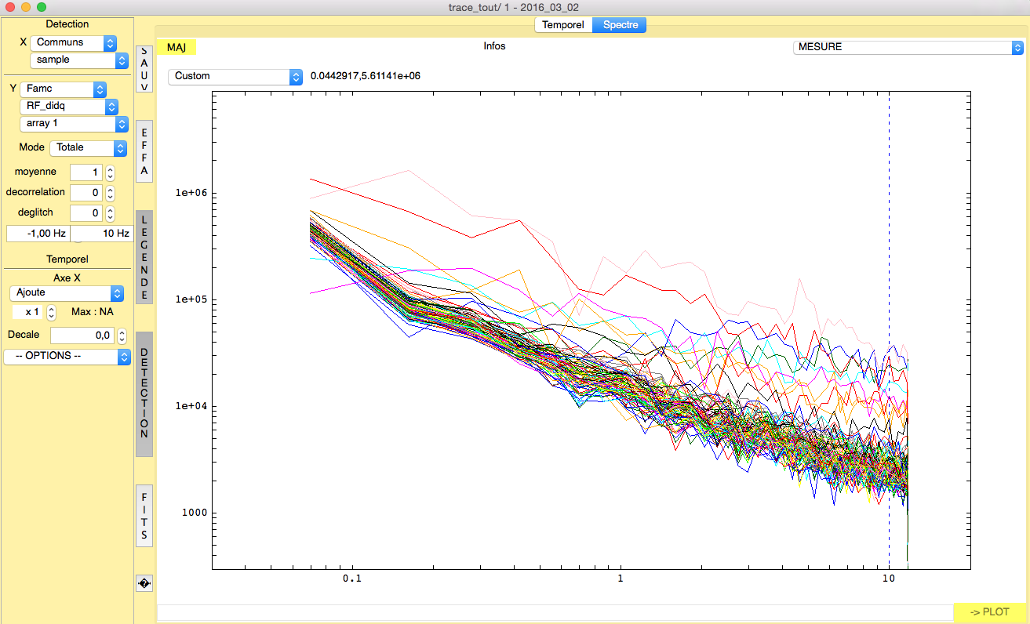Viewport: 1030px width, 624px height.
Task: Click the yellow MAJ button
Action: pyautogui.click(x=177, y=47)
